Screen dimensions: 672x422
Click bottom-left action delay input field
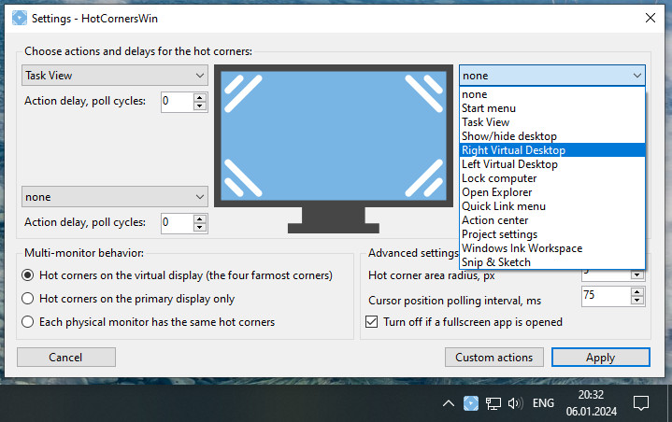click(x=178, y=223)
